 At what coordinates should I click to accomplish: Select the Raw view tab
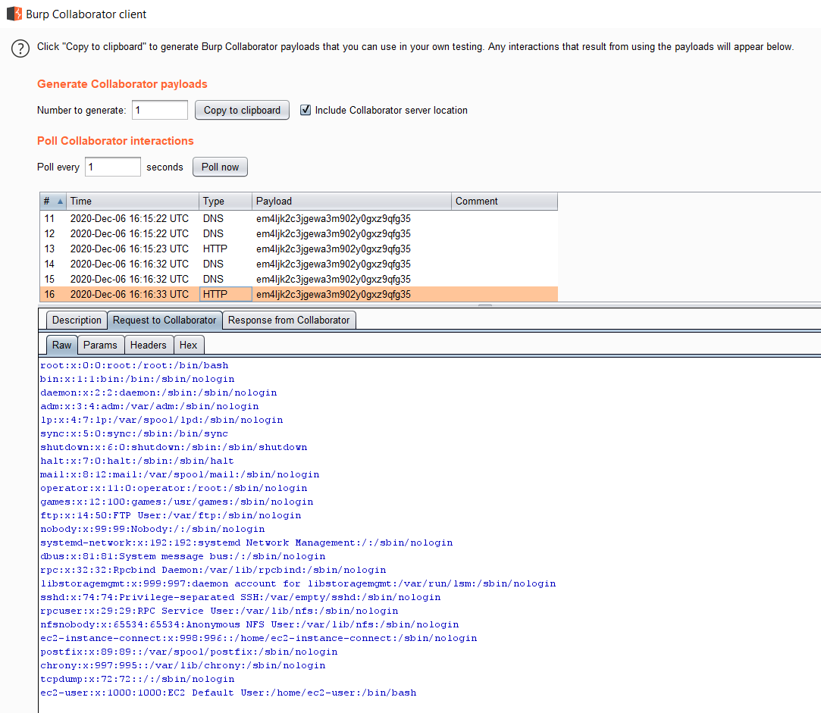click(62, 345)
